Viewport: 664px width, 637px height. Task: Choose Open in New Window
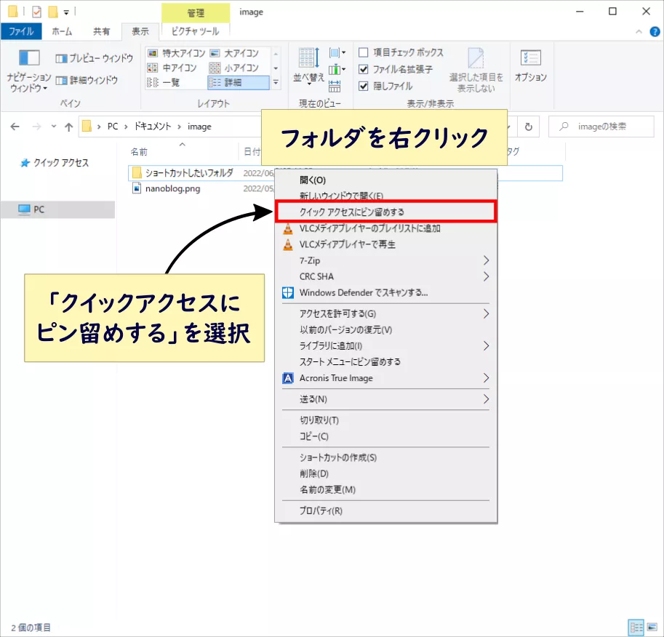pyautogui.click(x=385, y=196)
